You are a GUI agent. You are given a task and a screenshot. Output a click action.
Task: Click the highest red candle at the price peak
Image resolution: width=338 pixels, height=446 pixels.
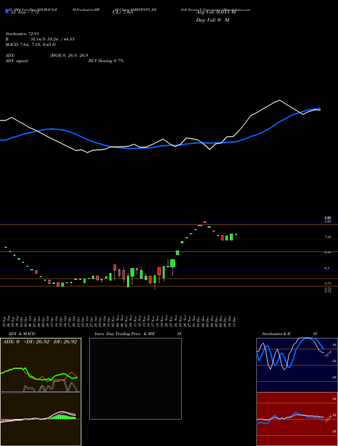(x=205, y=222)
